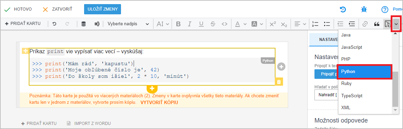This screenshot has height=129, width=403.
Task: Choose Python in the language list
Action: click(365, 72)
